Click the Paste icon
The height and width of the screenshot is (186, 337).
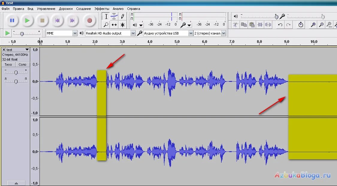[252, 25]
